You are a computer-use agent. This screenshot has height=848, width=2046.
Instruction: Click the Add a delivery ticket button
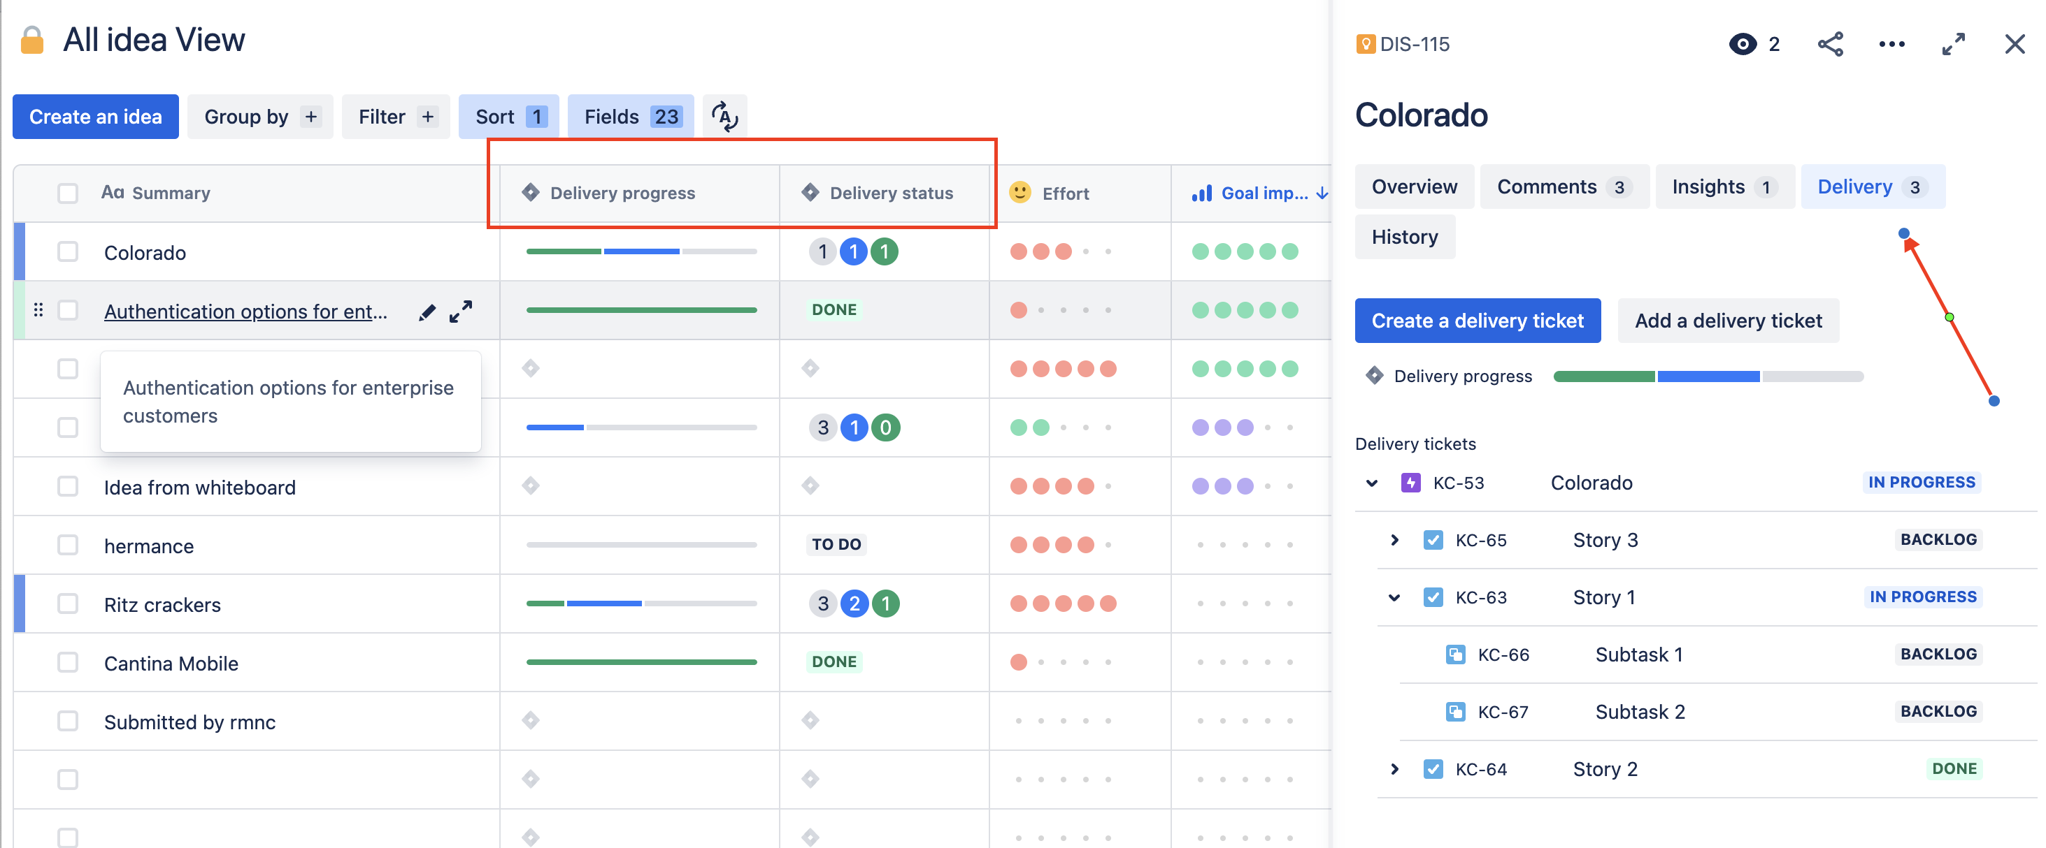(1729, 320)
